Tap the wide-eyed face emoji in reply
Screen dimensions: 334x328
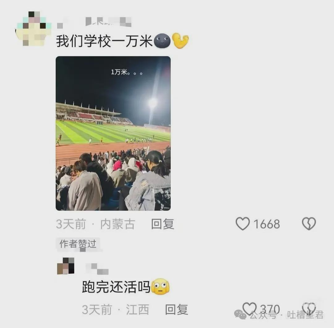click(160, 287)
